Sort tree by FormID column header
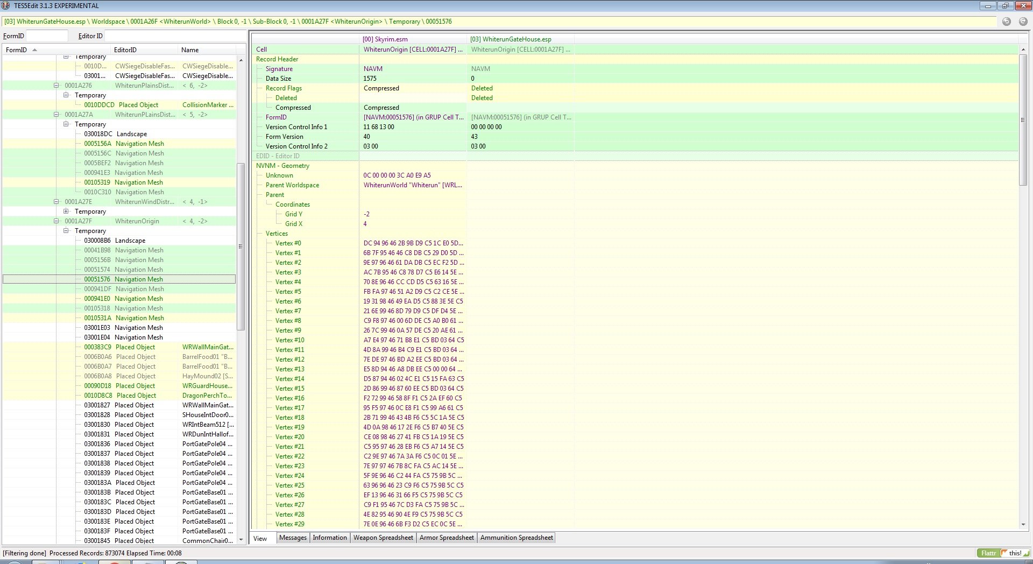The image size is (1033, 564). (56, 50)
